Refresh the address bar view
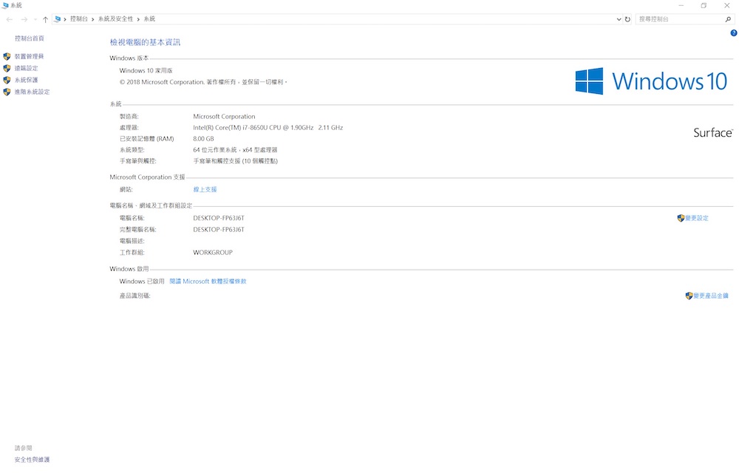The width and height of the screenshot is (739, 473). tap(627, 19)
